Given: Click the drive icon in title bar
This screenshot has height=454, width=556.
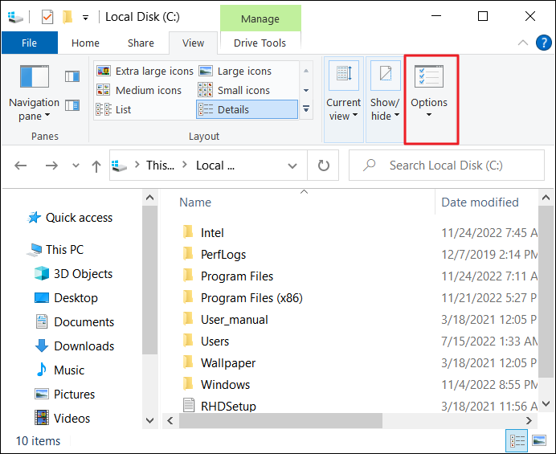Looking at the screenshot, I should click(15, 17).
